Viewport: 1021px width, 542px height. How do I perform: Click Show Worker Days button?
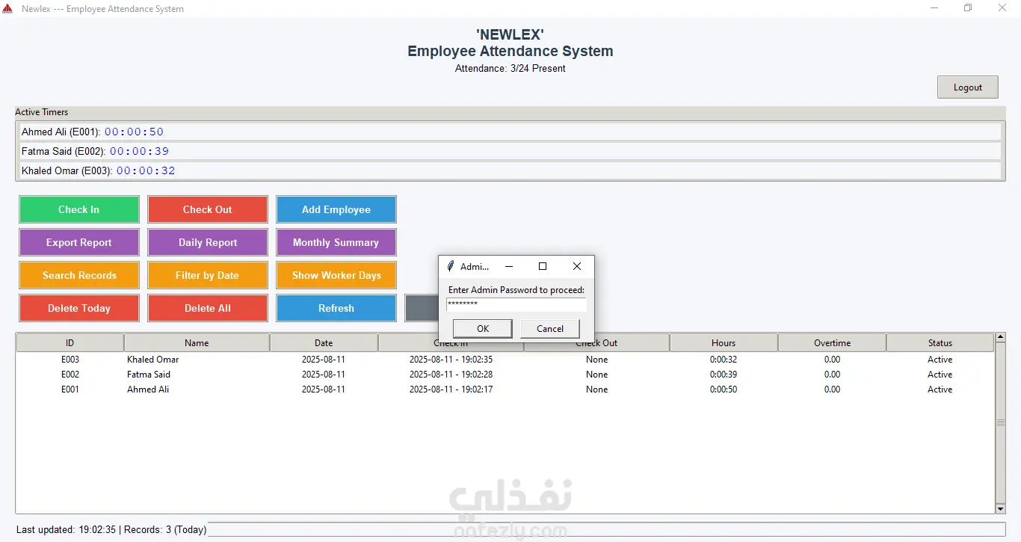click(336, 275)
